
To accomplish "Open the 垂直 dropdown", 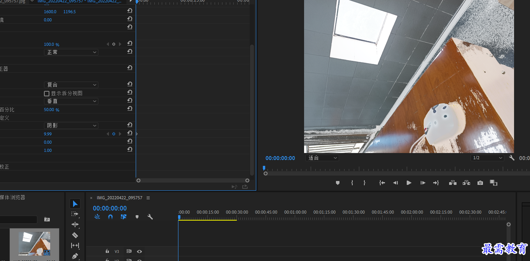I will [71, 101].
